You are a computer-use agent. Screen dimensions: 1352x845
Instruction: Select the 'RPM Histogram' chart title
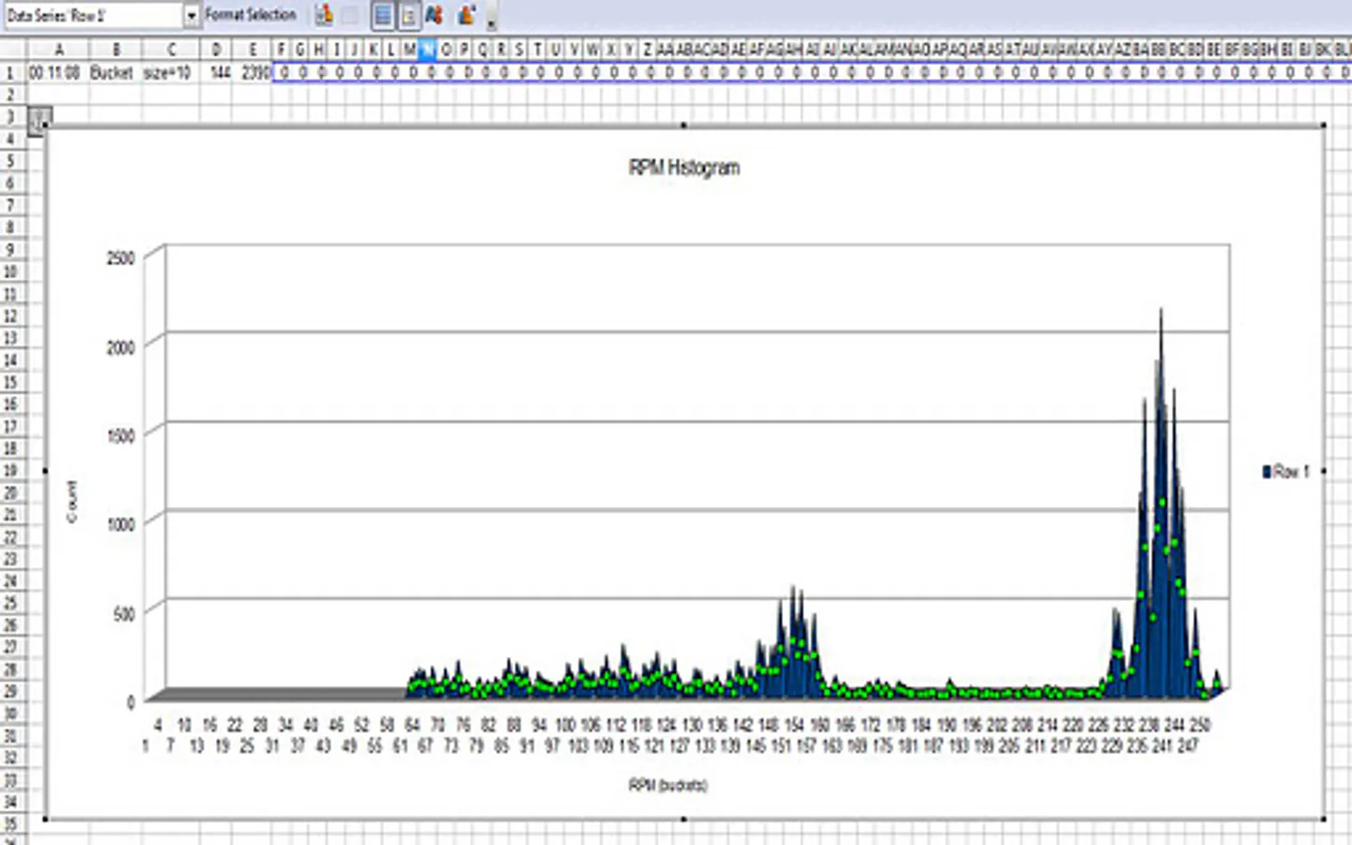click(684, 168)
